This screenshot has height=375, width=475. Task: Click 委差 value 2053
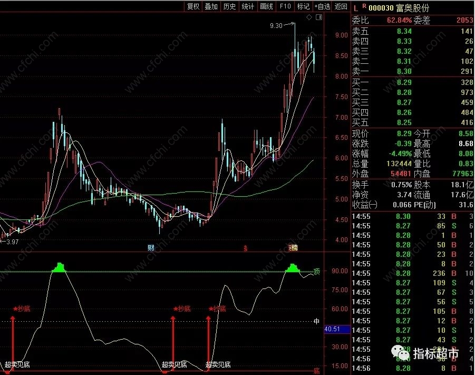464,21
